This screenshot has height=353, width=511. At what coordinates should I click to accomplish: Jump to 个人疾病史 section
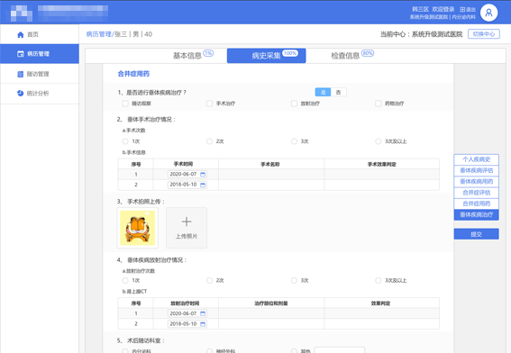pyautogui.click(x=476, y=159)
